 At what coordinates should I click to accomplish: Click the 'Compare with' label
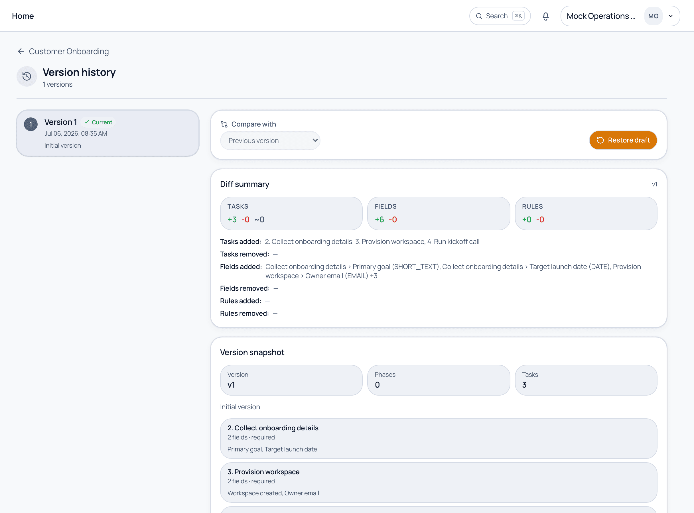253,124
